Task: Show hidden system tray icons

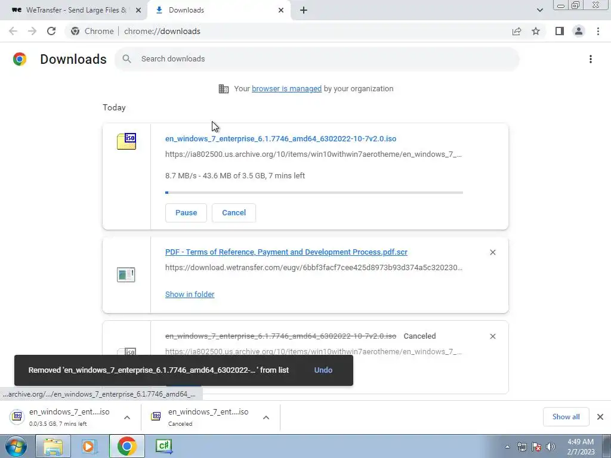Action: [x=507, y=447]
